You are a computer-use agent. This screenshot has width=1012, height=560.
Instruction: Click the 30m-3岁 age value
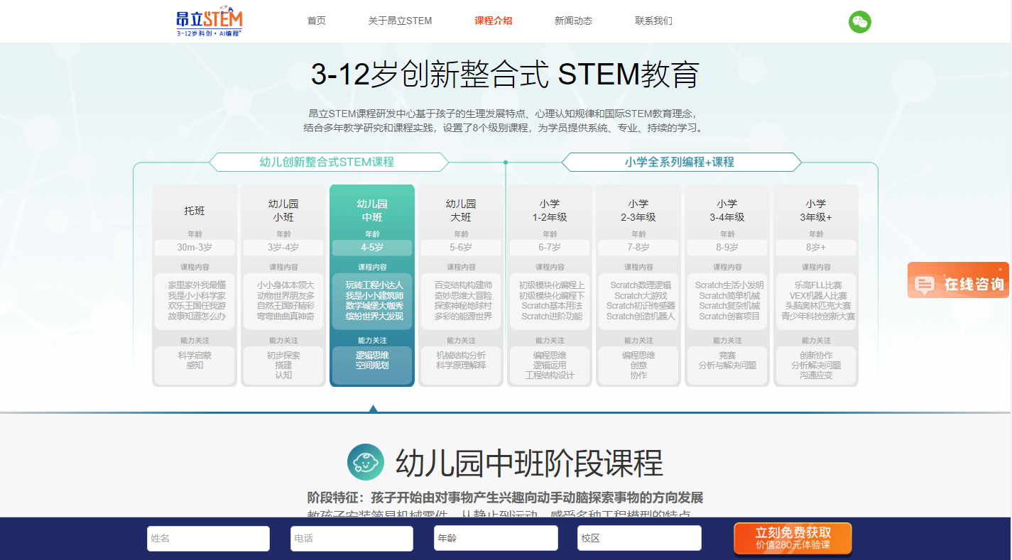[x=195, y=248]
